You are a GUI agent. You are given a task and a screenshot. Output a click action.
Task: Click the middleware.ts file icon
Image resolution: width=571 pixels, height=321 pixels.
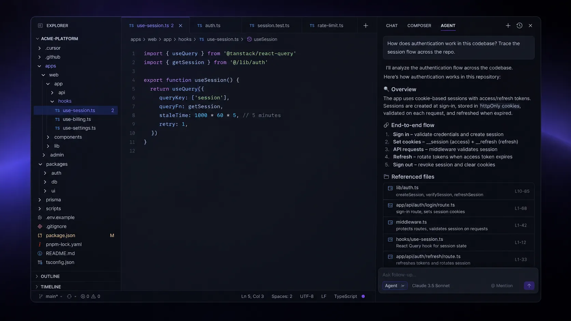390,222
